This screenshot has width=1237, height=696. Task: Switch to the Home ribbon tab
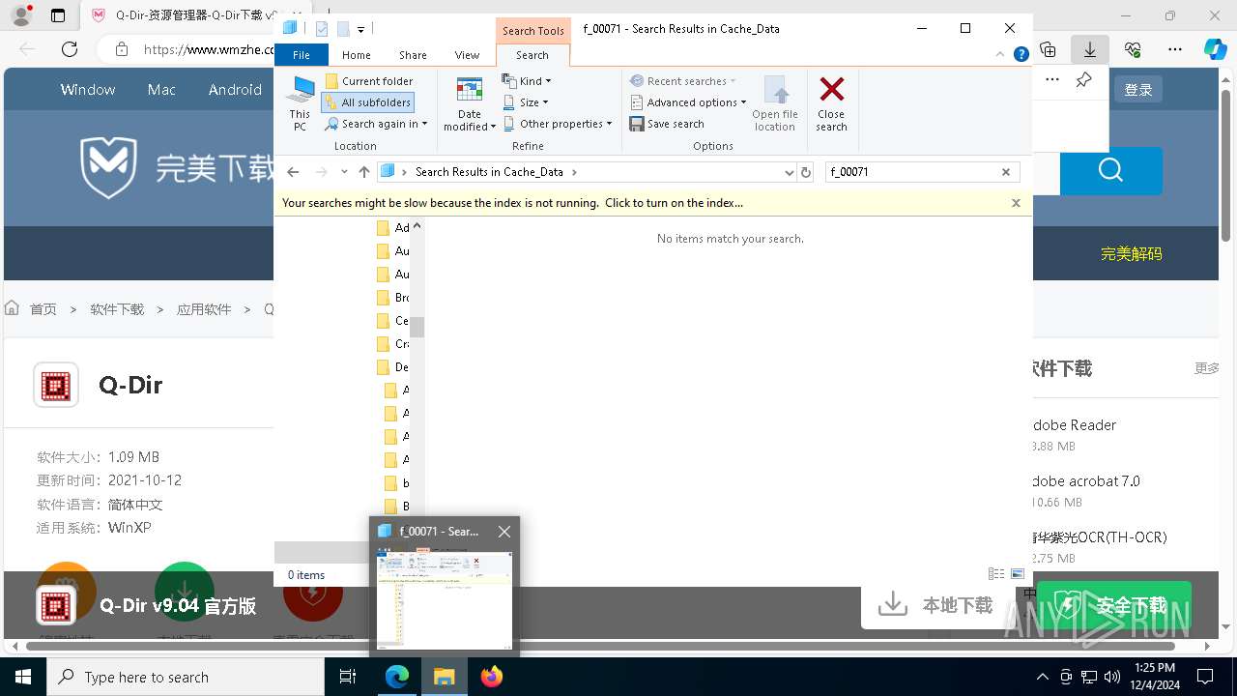point(356,55)
